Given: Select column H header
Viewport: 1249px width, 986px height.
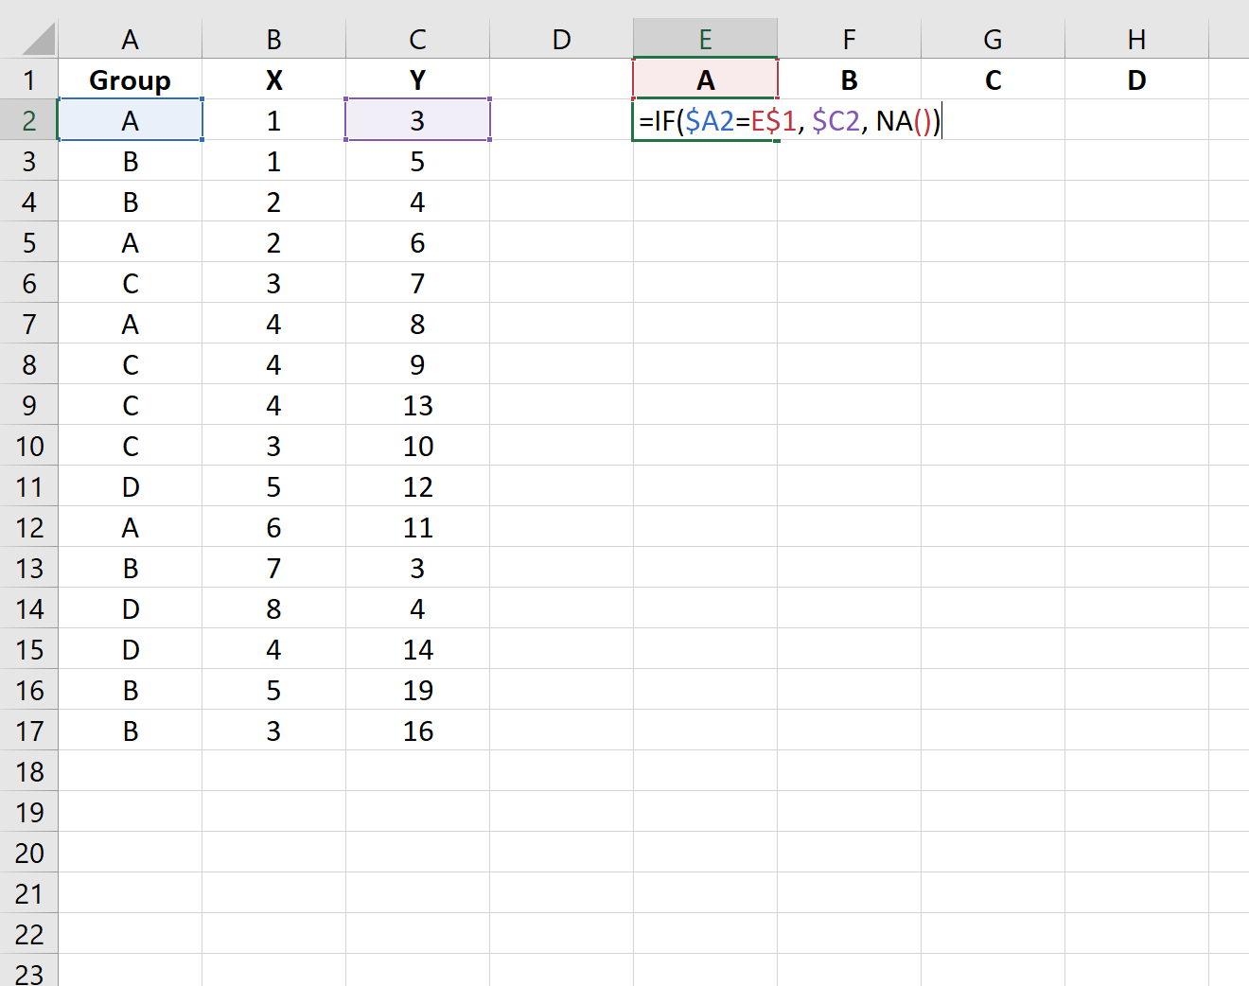Looking at the screenshot, I should pos(1136,39).
